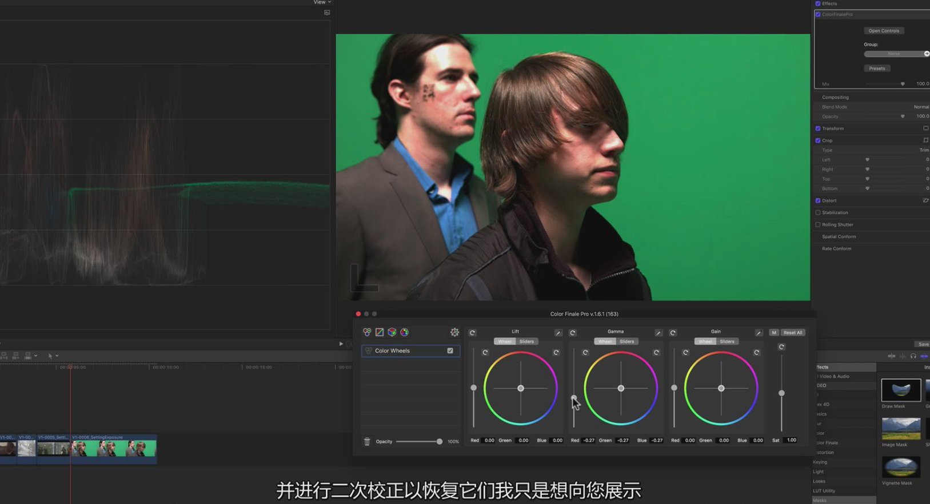
Task: Open Color Finale settings gear
Action: 454,332
